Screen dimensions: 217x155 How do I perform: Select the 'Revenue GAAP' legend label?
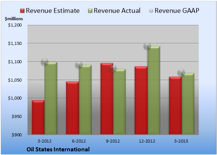point(177,11)
